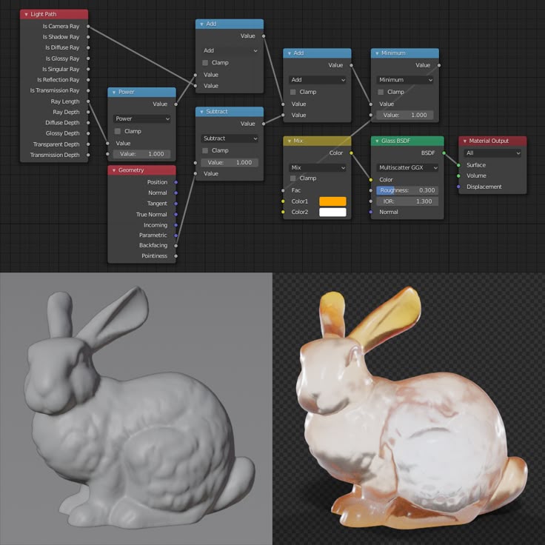Screen dimensions: 545x545
Task: Click the Ray Length output socket
Action: tap(88, 101)
